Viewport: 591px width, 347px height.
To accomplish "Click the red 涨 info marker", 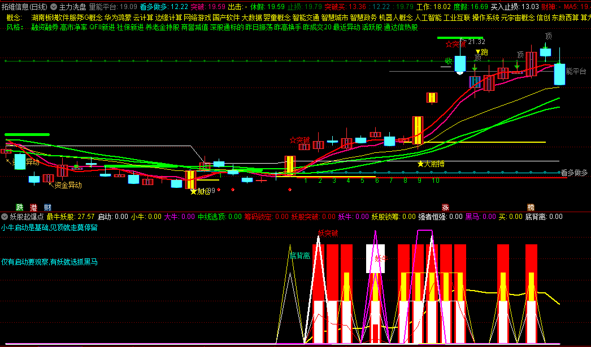I will click(446, 207).
